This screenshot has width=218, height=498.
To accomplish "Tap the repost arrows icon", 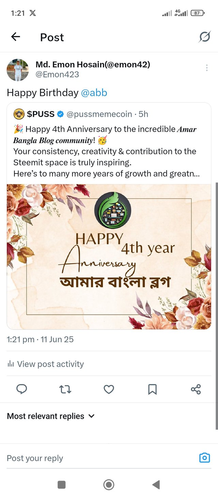I will (x=65, y=389).
